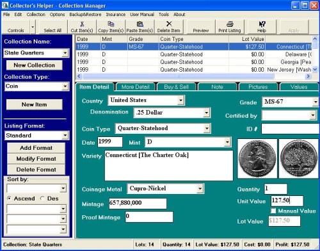Switch to the Note tab
This screenshot has height=251, width=320.
[x=217, y=87]
